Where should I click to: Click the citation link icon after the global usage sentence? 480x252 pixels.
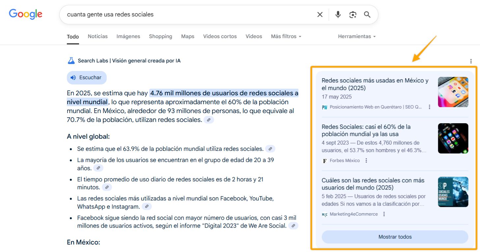tap(270, 149)
